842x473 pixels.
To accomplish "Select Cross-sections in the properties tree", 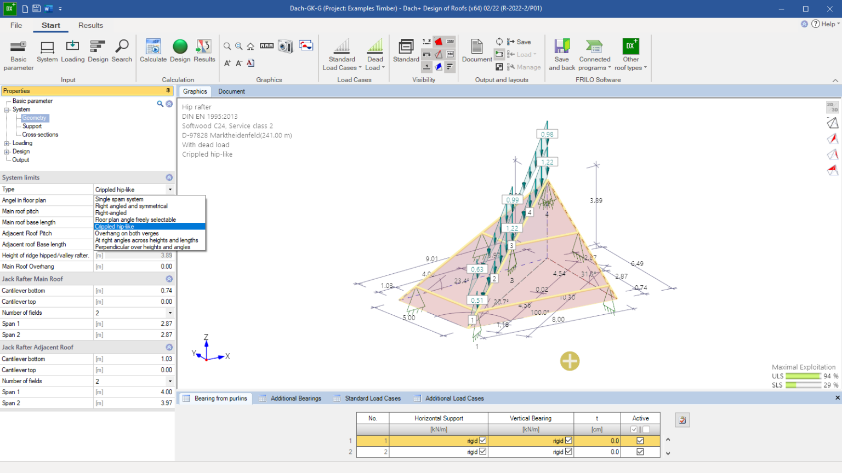I will pos(40,135).
